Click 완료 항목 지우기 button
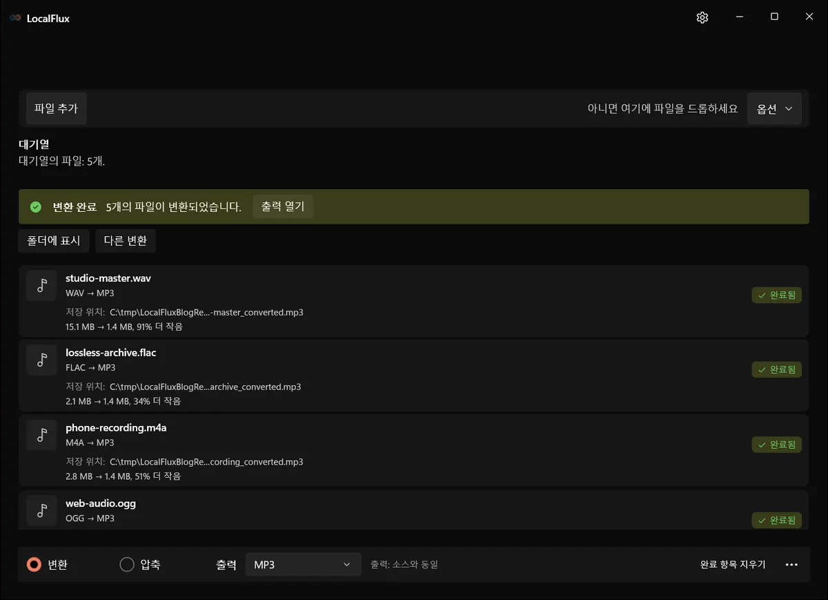 coord(733,565)
